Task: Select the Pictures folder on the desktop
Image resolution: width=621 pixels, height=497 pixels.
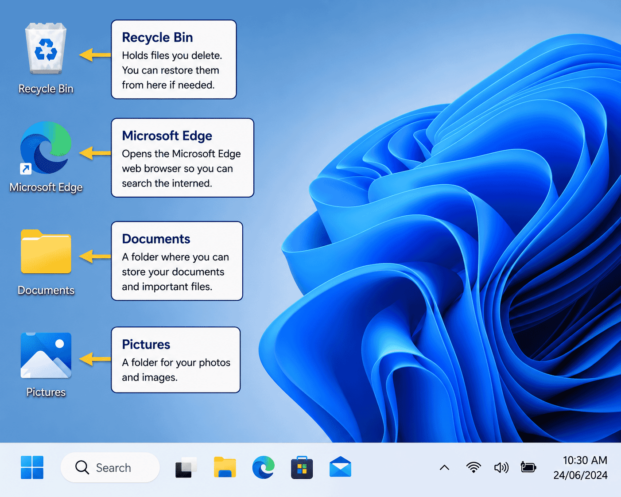Action: (46, 355)
